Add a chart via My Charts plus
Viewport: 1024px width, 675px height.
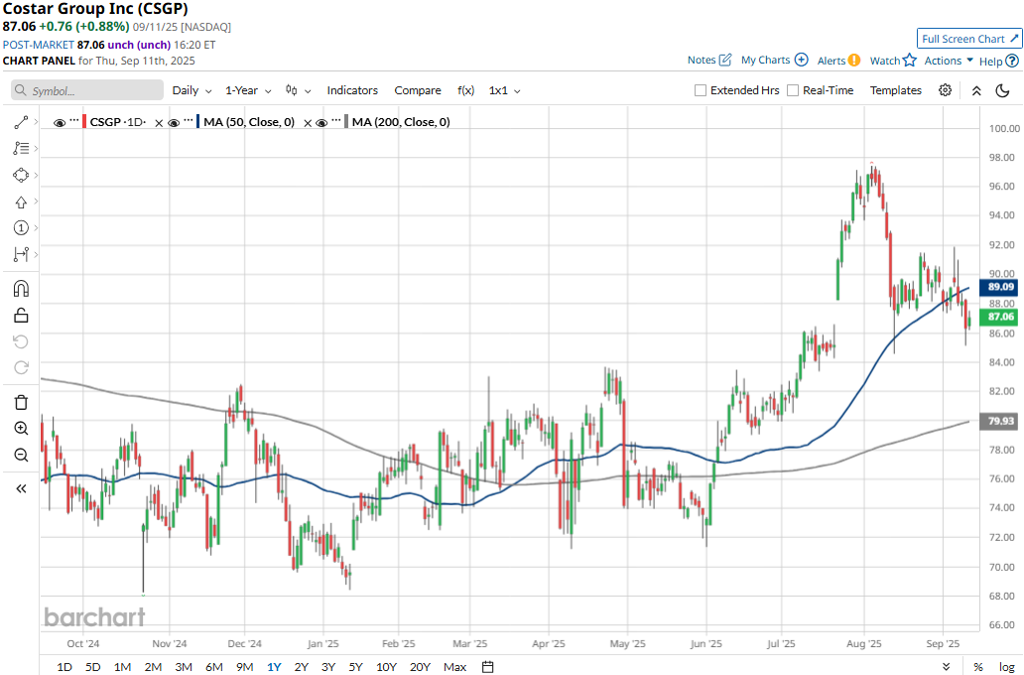tap(802, 60)
